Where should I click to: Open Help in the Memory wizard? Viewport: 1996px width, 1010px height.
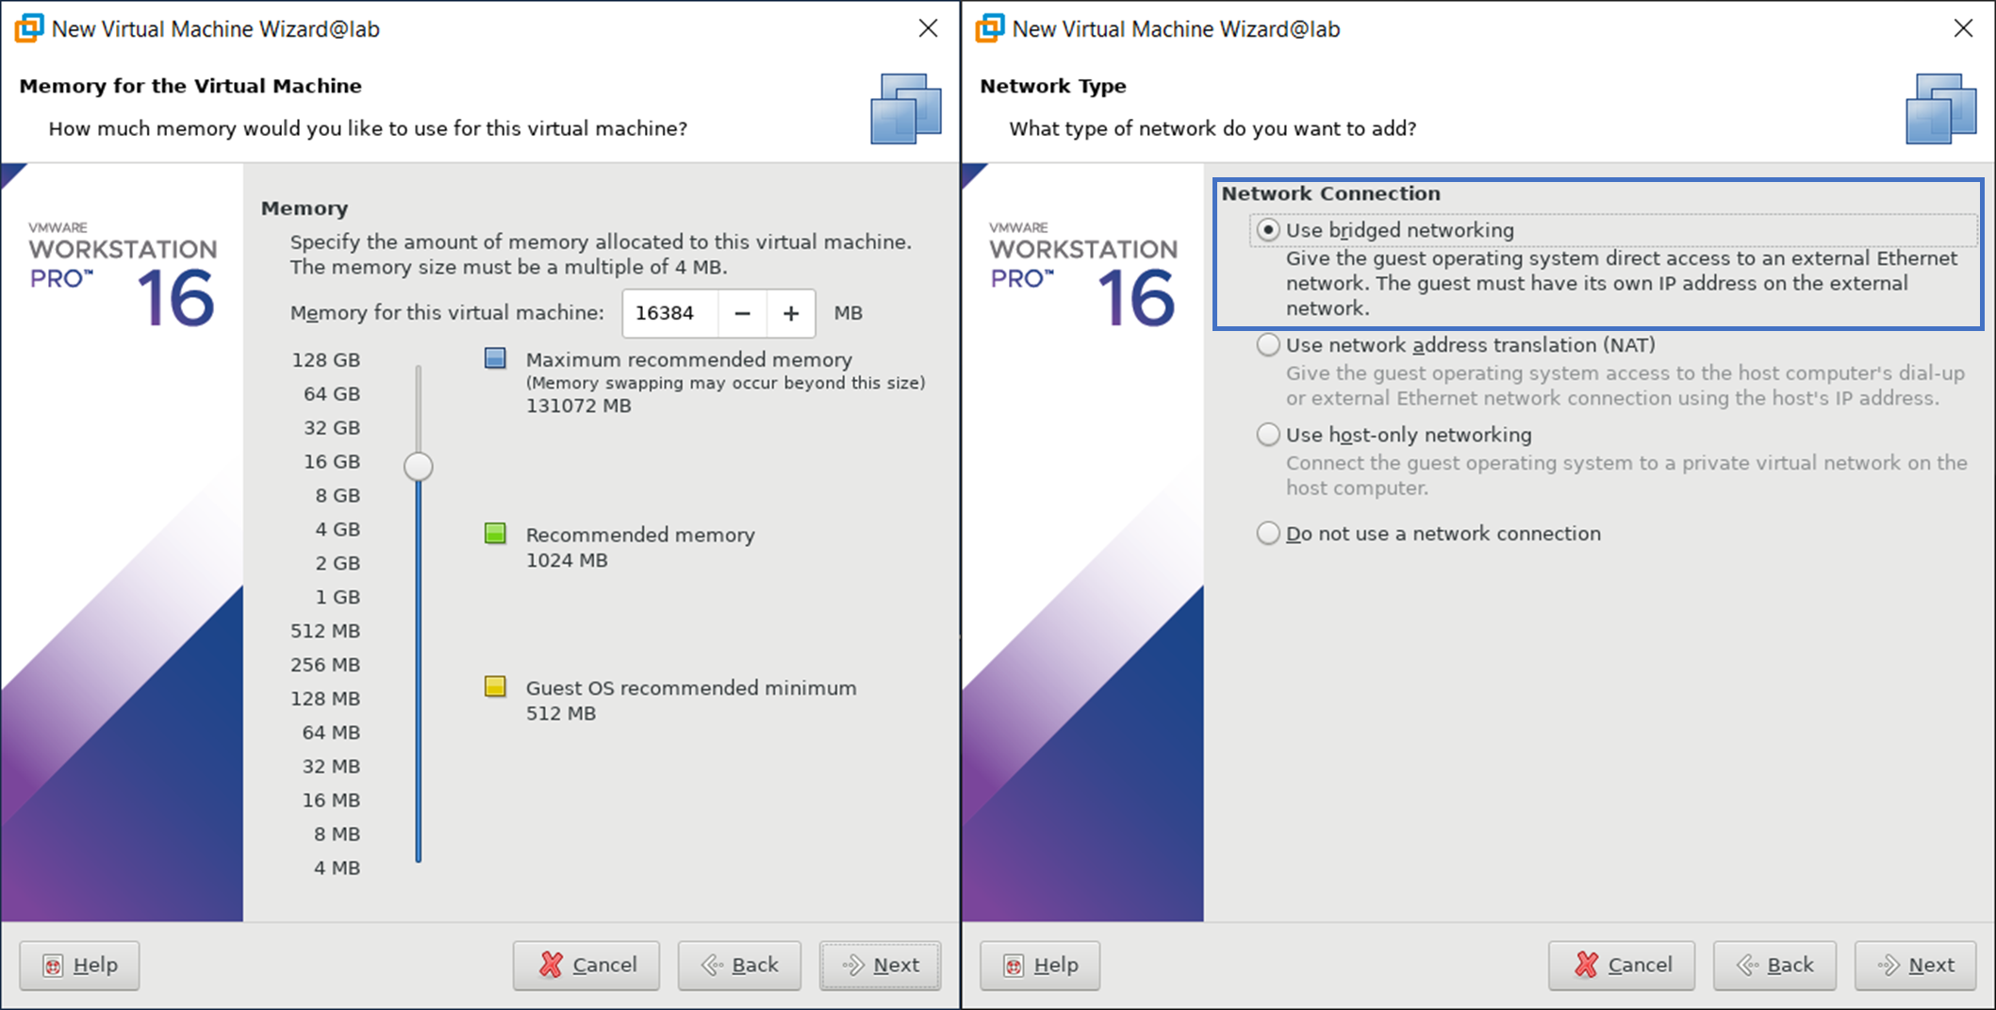[x=80, y=965]
